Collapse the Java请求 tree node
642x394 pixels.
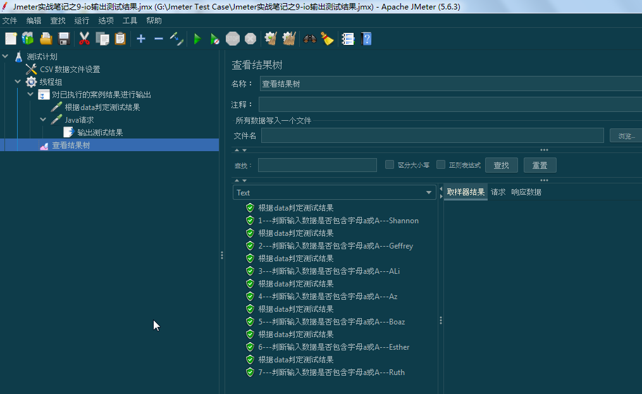43,119
